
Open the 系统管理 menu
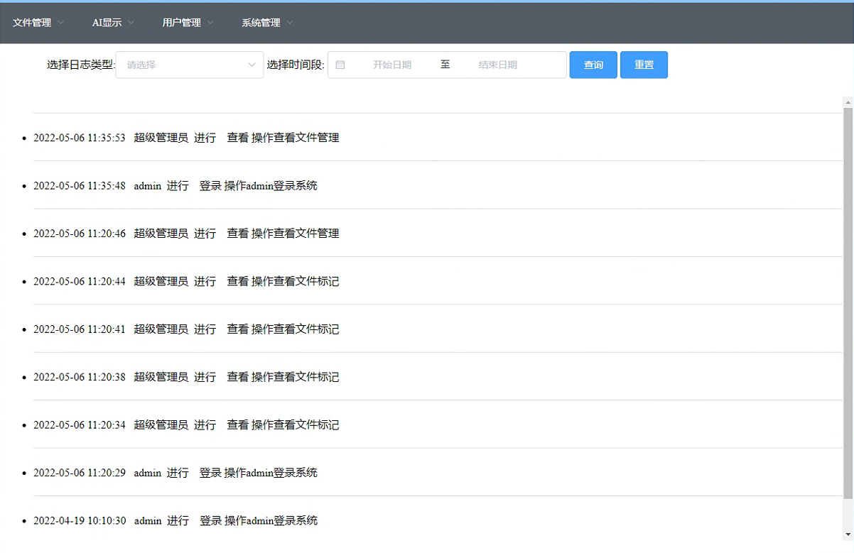pyautogui.click(x=261, y=23)
